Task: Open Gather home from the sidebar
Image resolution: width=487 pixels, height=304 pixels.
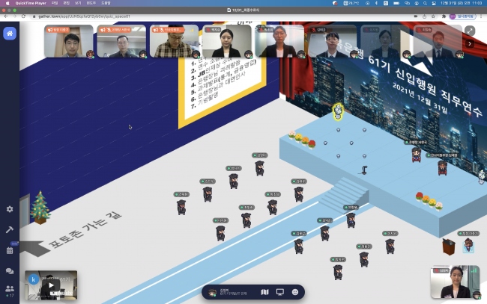Action: pos(10,34)
